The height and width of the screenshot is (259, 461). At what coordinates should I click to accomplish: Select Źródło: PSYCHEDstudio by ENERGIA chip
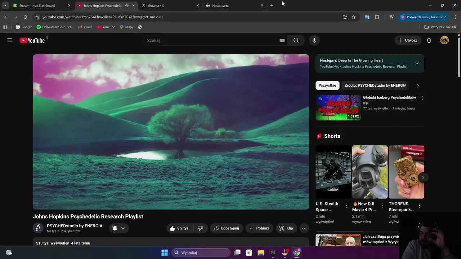click(375, 85)
